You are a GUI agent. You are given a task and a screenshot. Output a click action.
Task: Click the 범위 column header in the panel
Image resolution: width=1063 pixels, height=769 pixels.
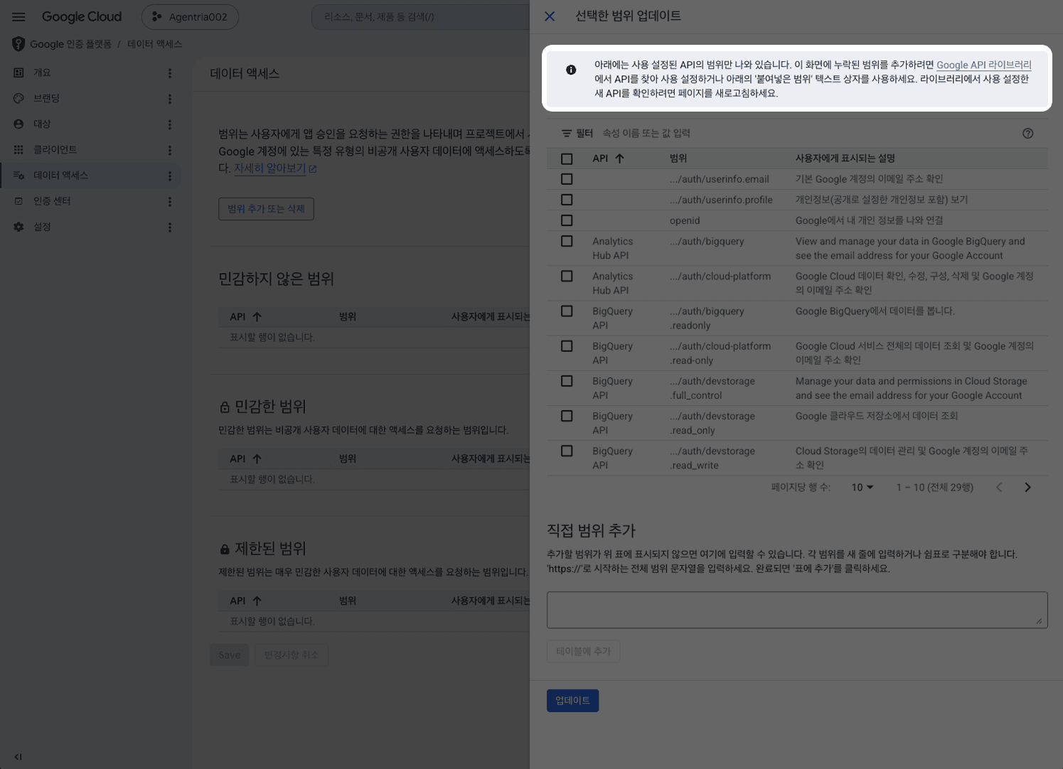coord(678,158)
